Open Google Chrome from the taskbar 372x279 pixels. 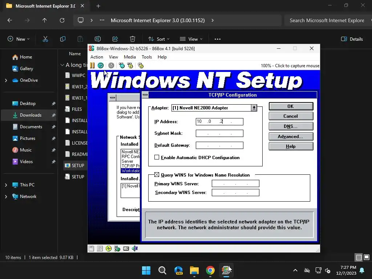[x=210, y=270]
